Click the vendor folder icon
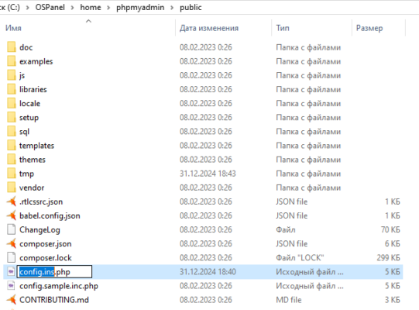This screenshot has width=419, height=310. click(12, 188)
